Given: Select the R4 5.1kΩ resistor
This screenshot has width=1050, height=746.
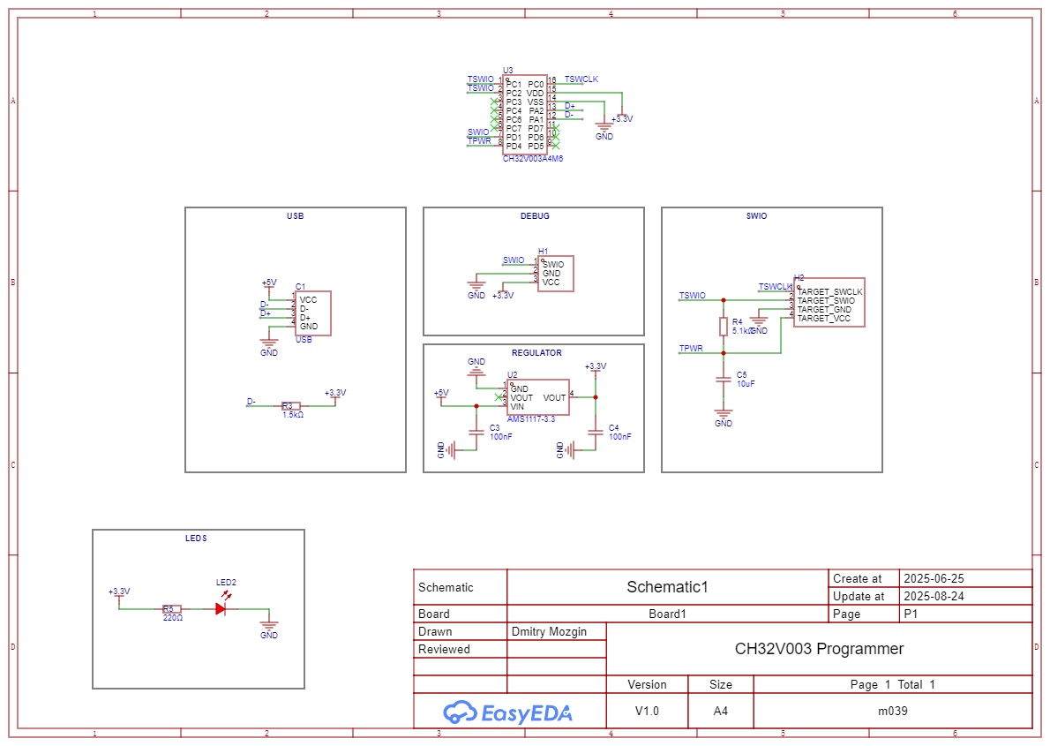Looking at the screenshot, I should 724,327.
